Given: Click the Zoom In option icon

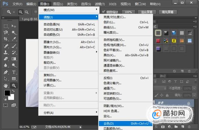Looking at the screenshot, I should (20, 12).
